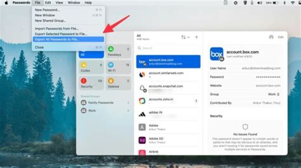Click the Wi-Fi menu bar icon
Screen dimensions: 301x168
(293, 3)
